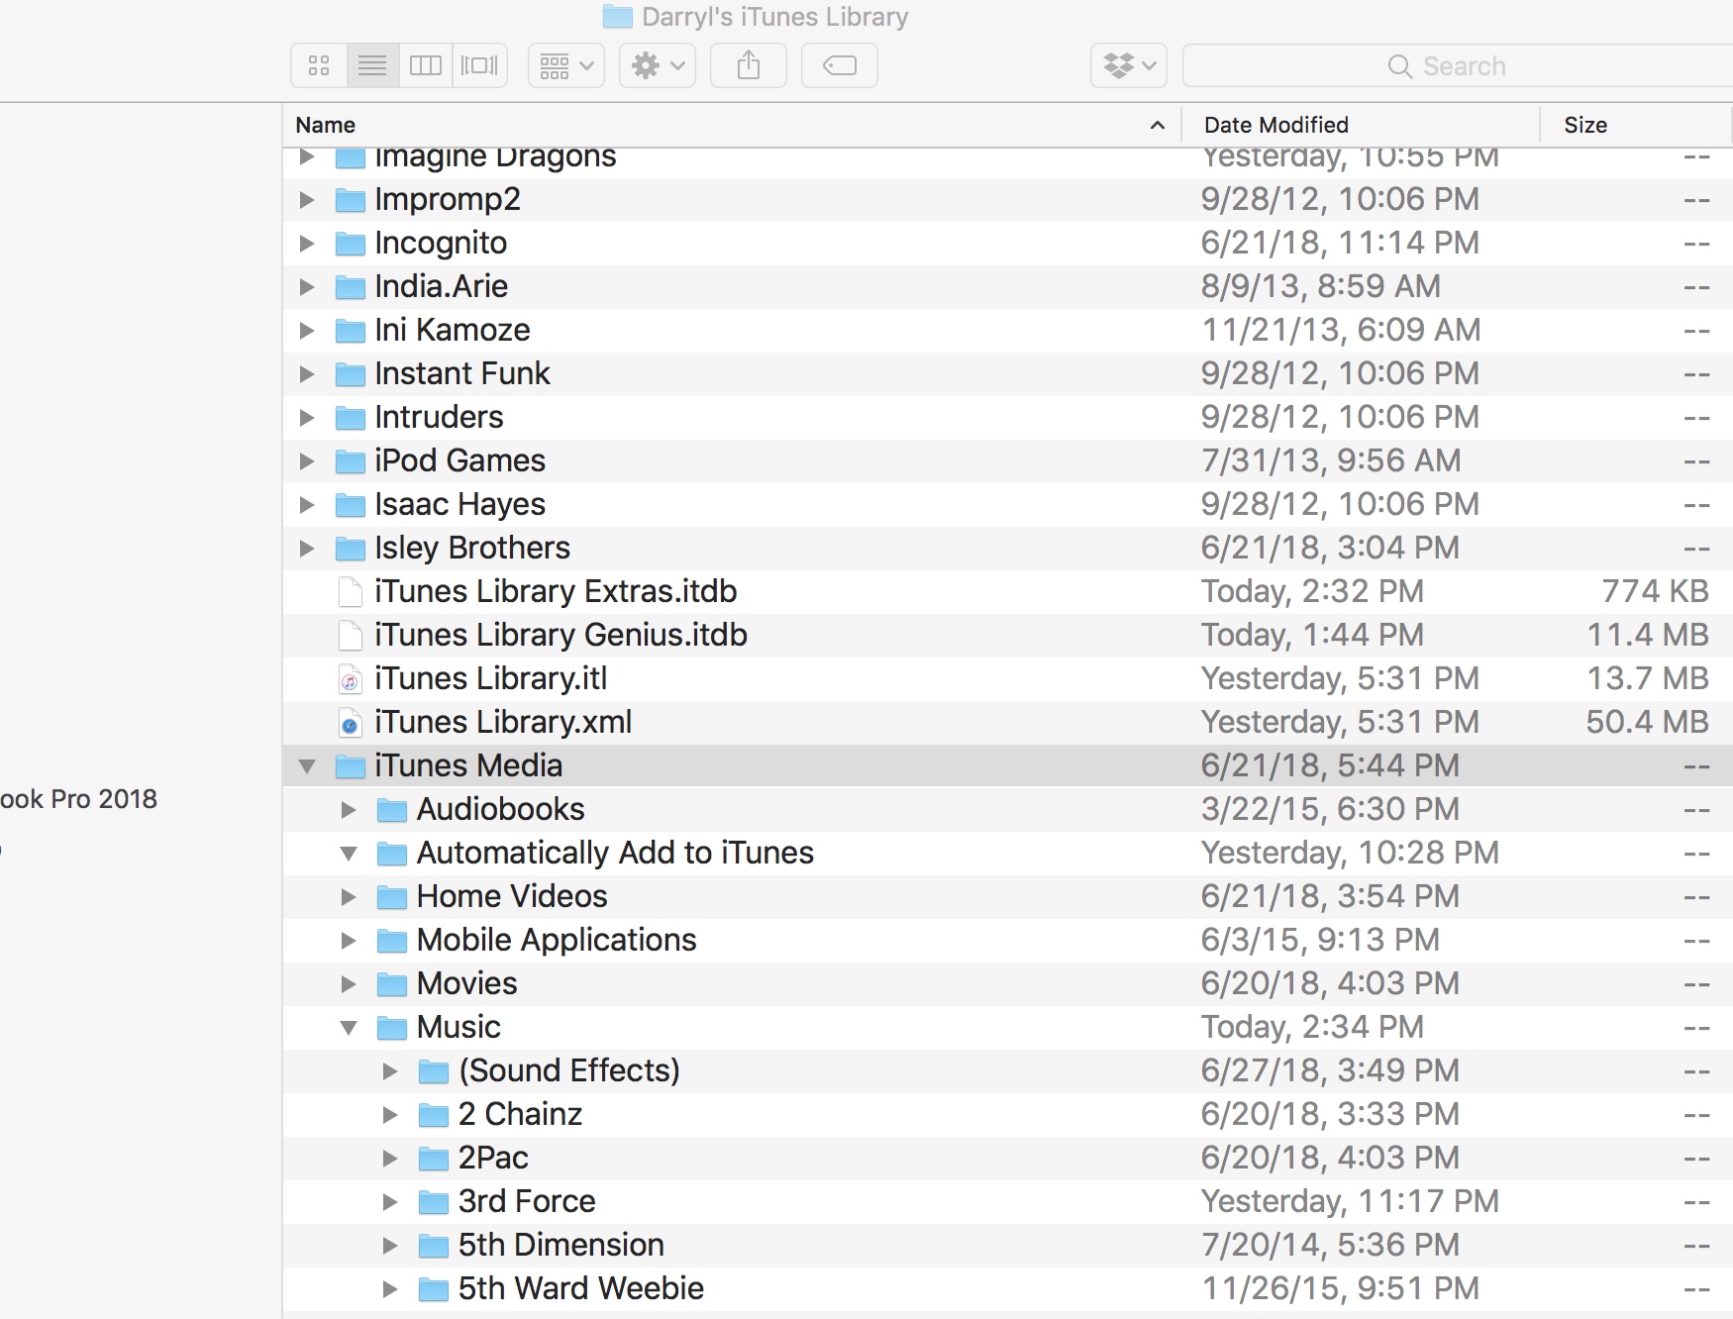This screenshot has height=1319, width=1733.
Task: Open the Action gear menu
Action: coord(658,65)
